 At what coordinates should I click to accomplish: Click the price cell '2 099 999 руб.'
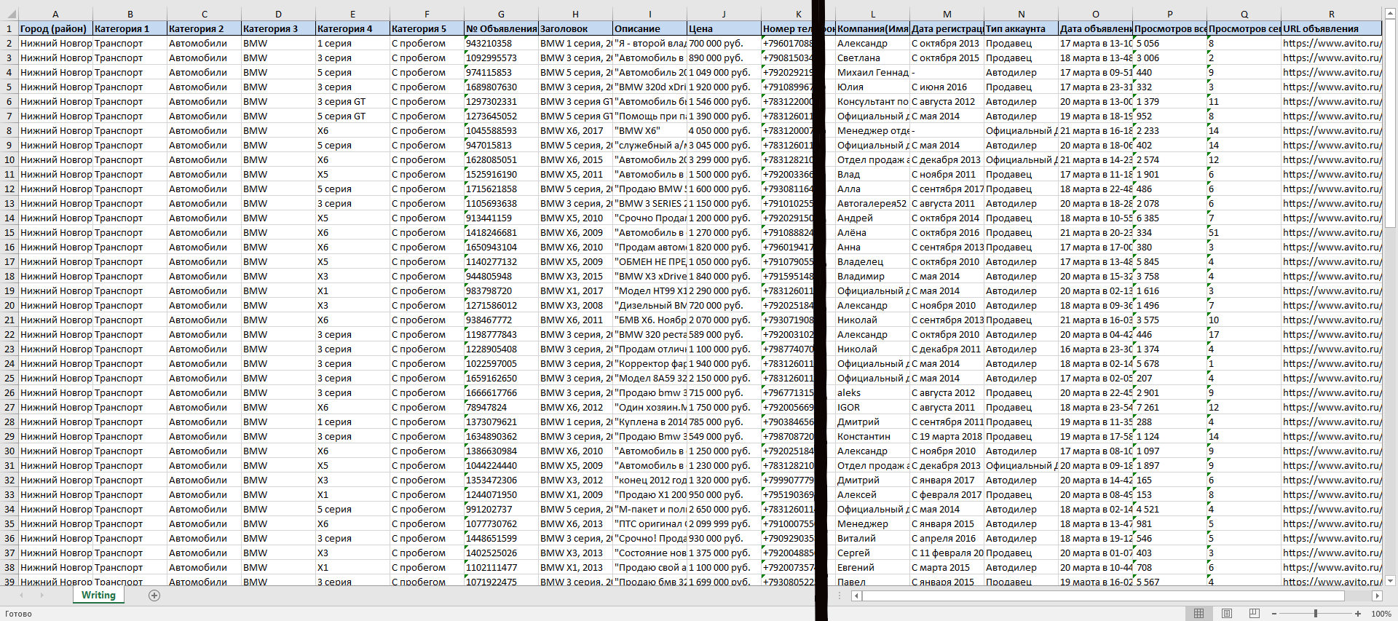(x=724, y=523)
